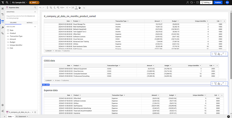
Task: Open Amount column menu in top table
Action: [x=161, y=21]
